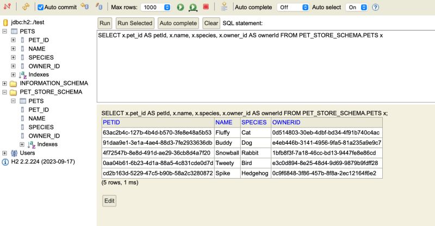Click the Clear button
The image size is (435, 226).
(x=211, y=23)
